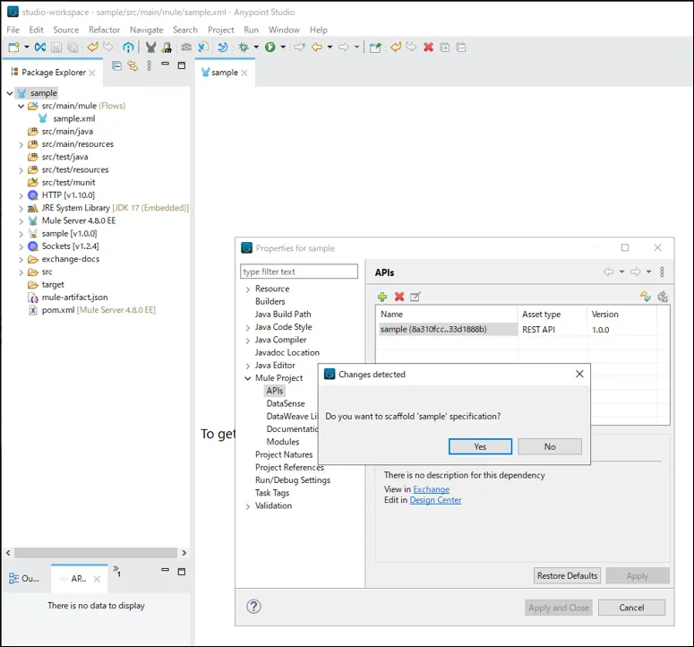Close the Changes detected dialog
694x647 pixels.
pos(579,374)
